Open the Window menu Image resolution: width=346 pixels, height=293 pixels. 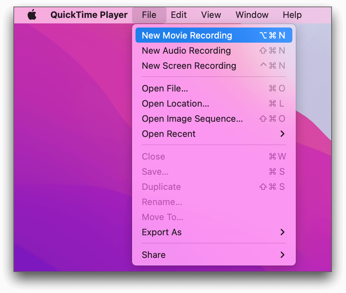point(252,15)
